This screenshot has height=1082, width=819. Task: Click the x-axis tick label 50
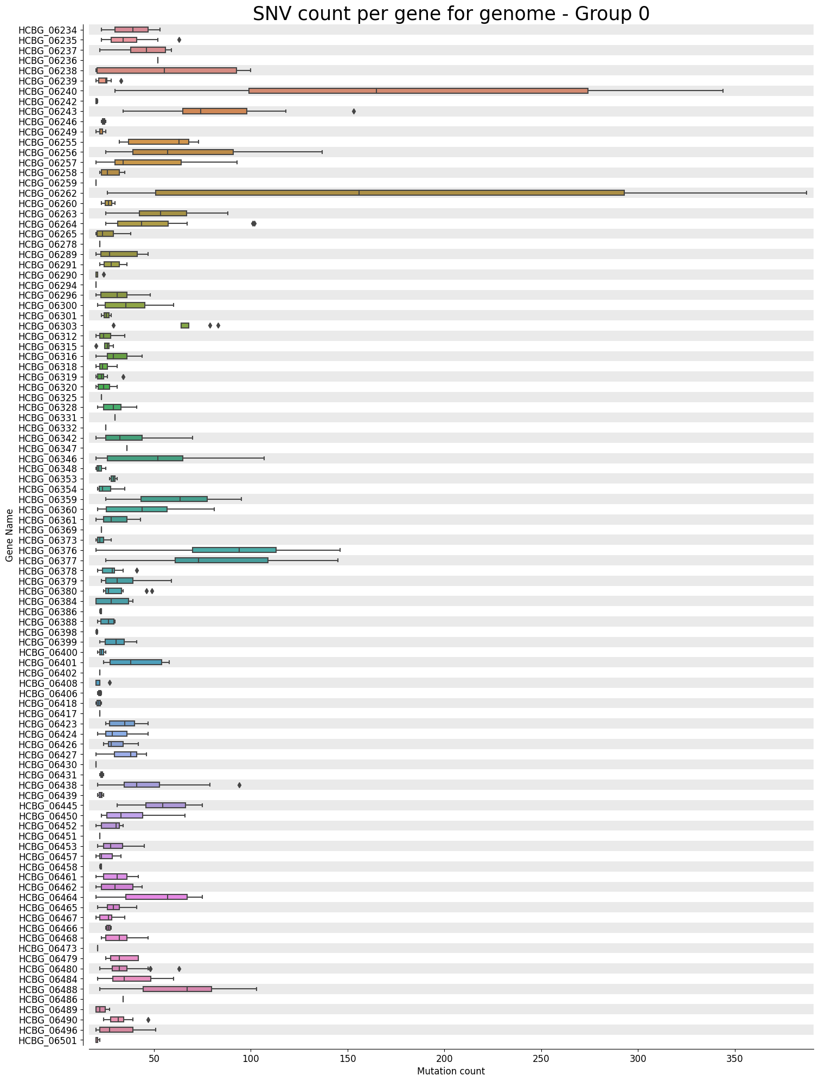154,1059
